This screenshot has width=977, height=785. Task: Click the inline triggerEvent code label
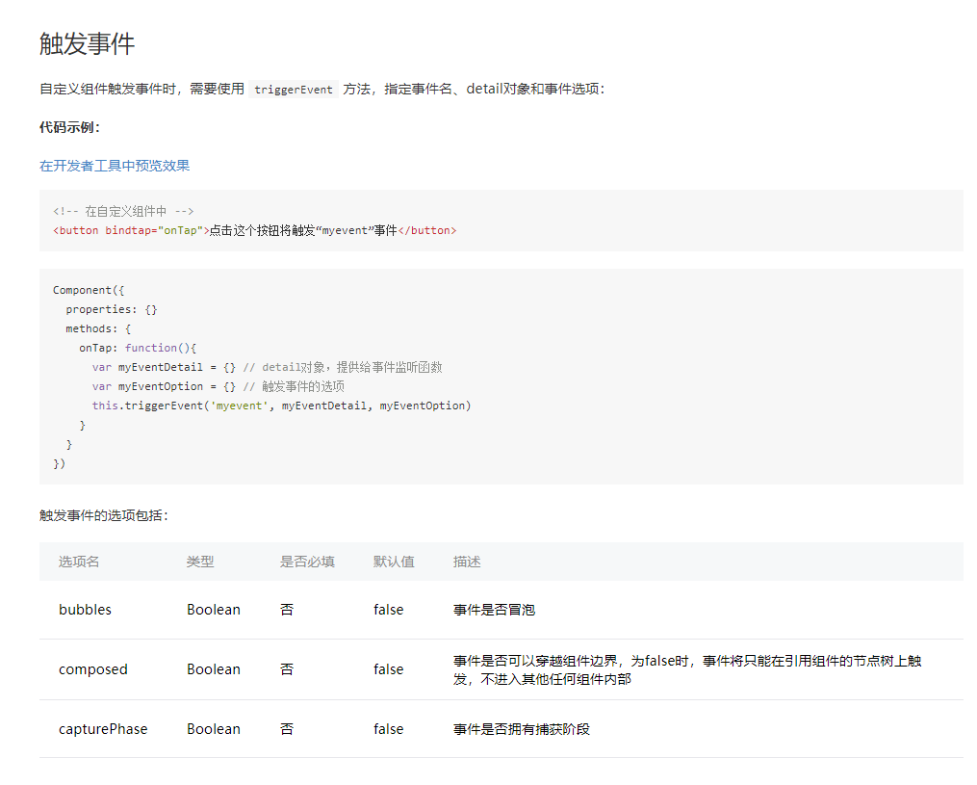(x=294, y=90)
